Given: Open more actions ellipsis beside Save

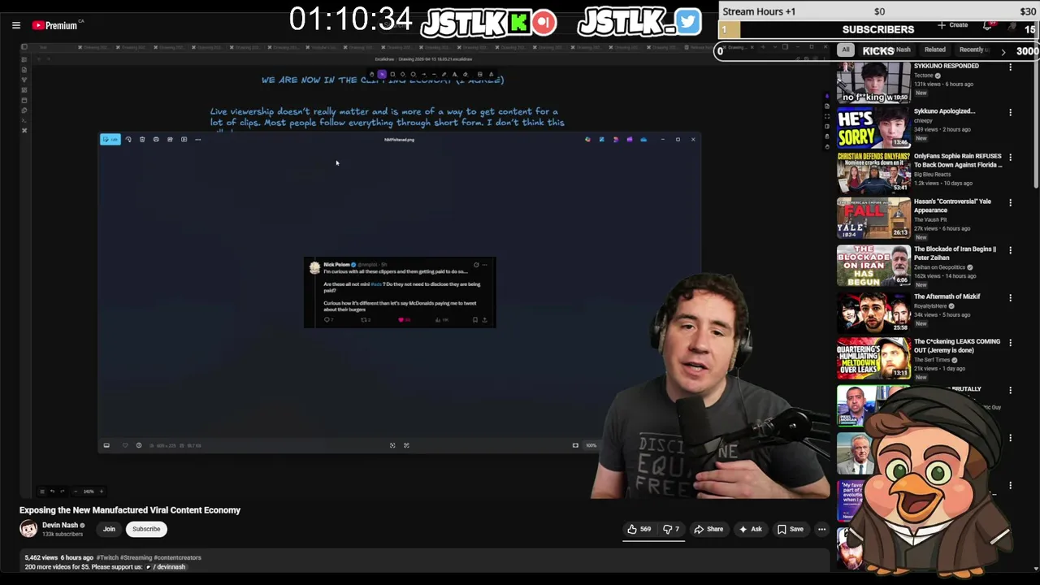Looking at the screenshot, I should [x=821, y=529].
